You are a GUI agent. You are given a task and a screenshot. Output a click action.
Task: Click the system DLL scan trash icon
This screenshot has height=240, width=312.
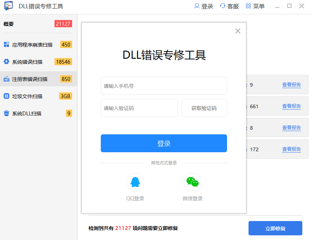point(6,113)
